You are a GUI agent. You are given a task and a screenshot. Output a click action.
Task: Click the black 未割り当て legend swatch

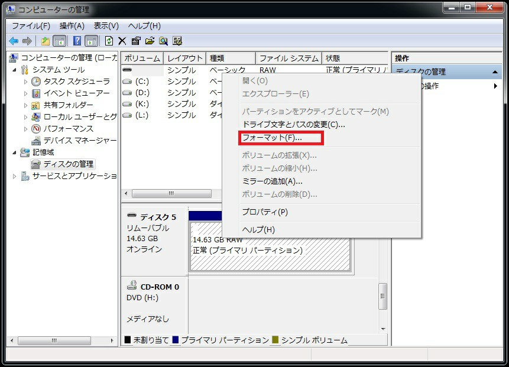pos(128,340)
